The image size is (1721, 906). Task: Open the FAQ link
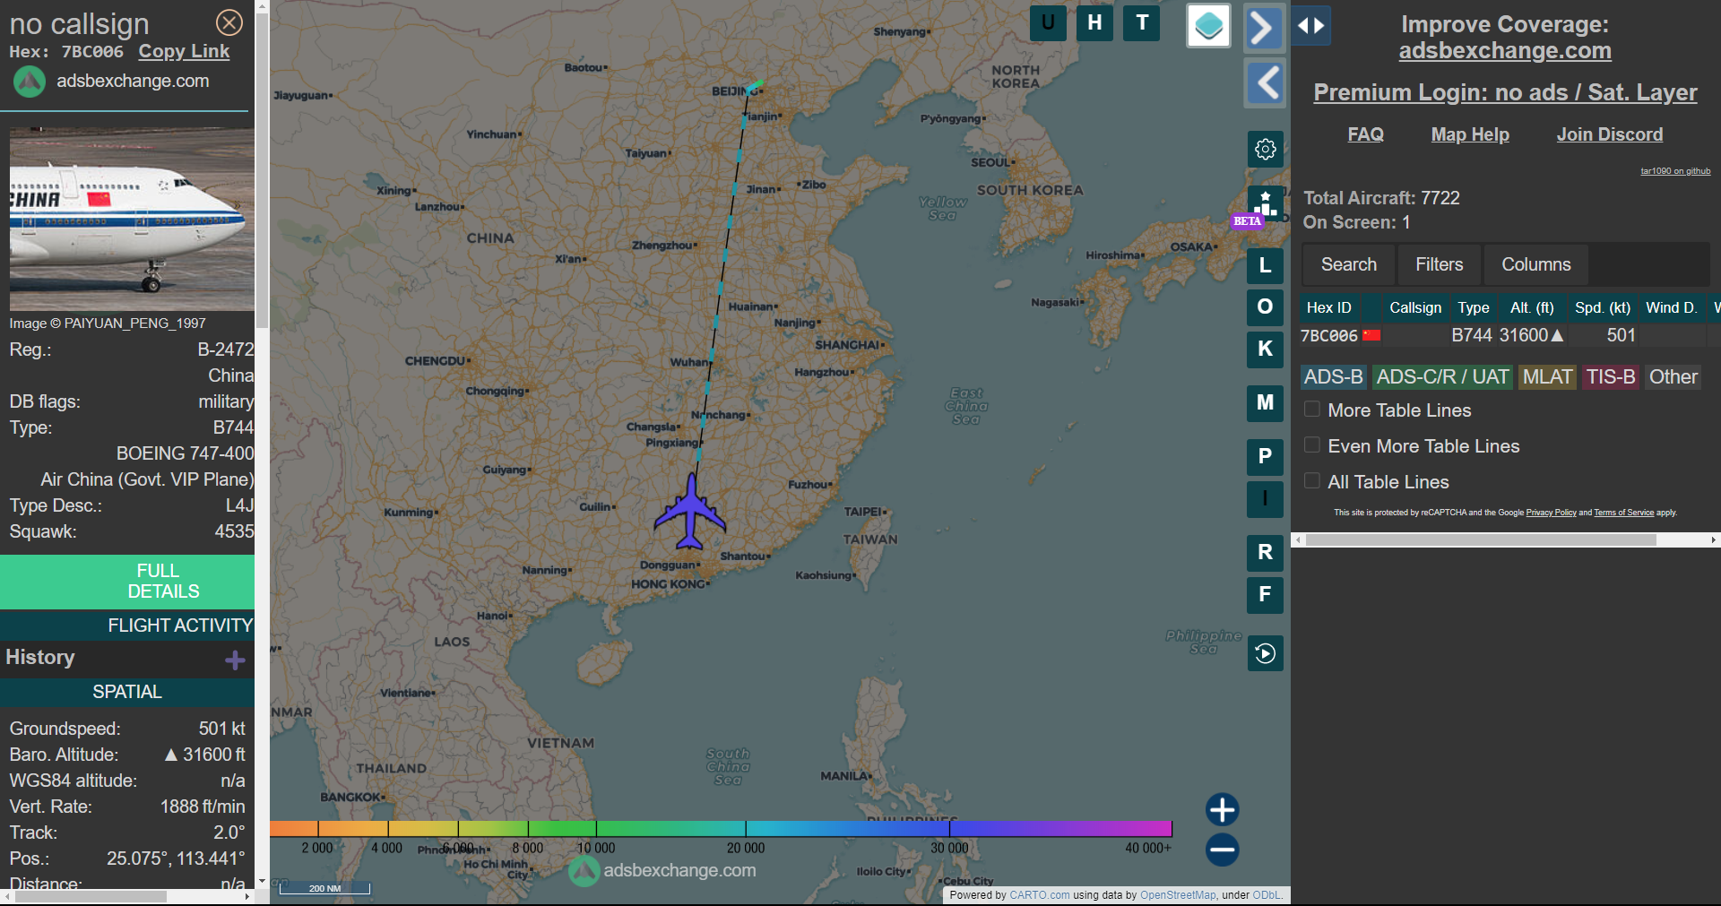(1365, 134)
